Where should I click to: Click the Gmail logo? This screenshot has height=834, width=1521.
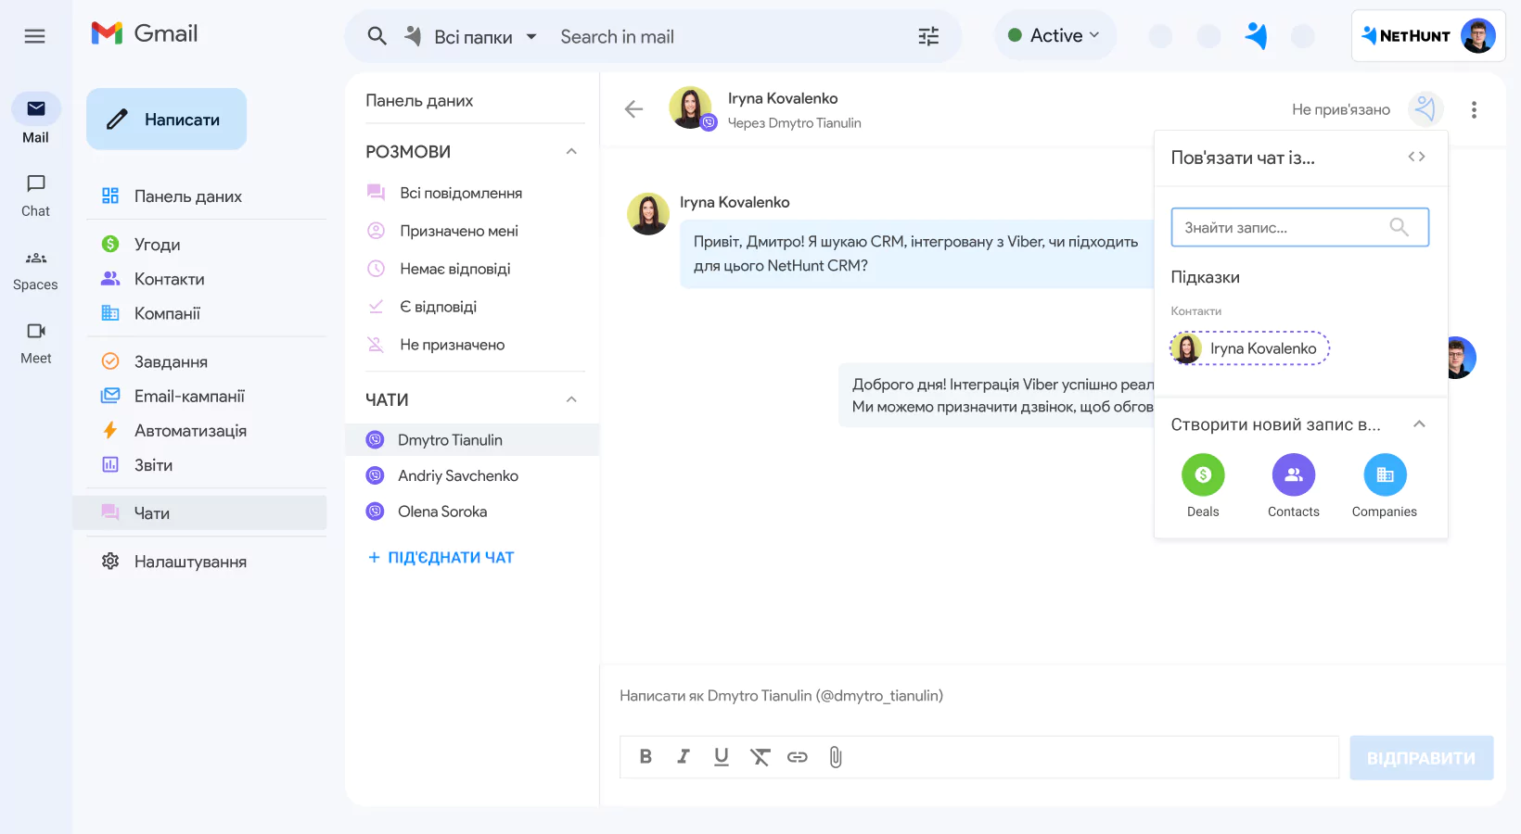[x=145, y=33]
